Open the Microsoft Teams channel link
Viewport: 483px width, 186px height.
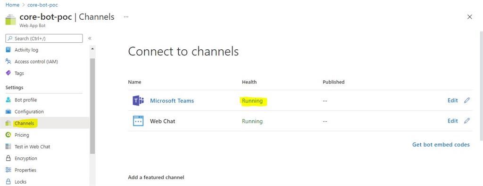point(172,101)
